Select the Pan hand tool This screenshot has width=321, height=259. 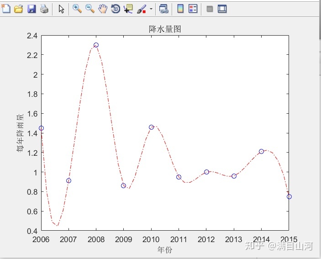click(x=103, y=9)
